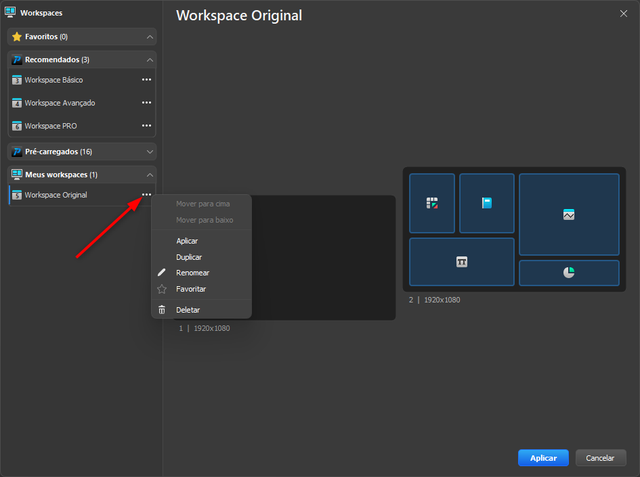Click the chart panel icon in preview
This screenshot has height=477, width=640.
(569, 214)
